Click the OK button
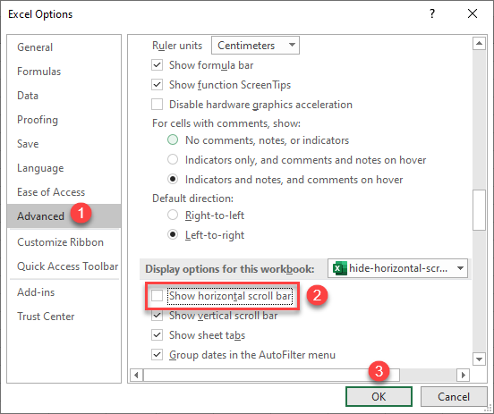 [x=379, y=397]
